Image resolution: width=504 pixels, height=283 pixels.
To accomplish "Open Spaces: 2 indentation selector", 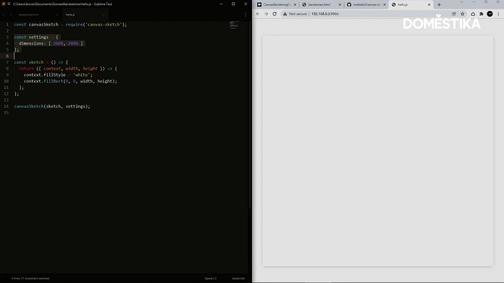I will tap(211, 279).
